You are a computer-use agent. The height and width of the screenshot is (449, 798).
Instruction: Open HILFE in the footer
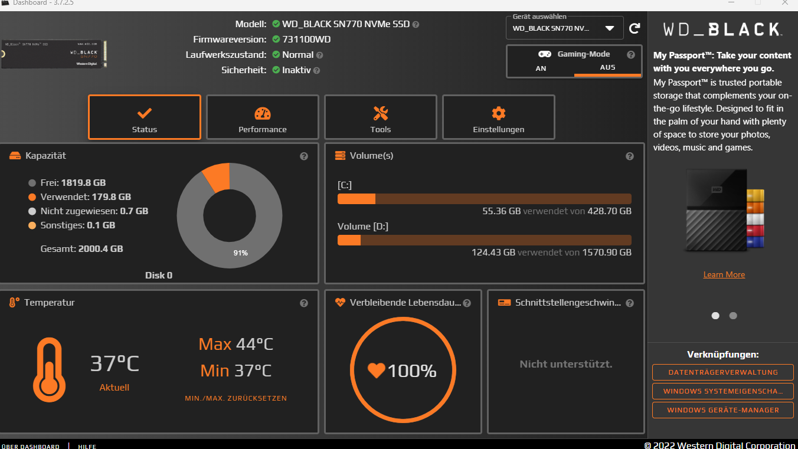click(x=87, y=447)
